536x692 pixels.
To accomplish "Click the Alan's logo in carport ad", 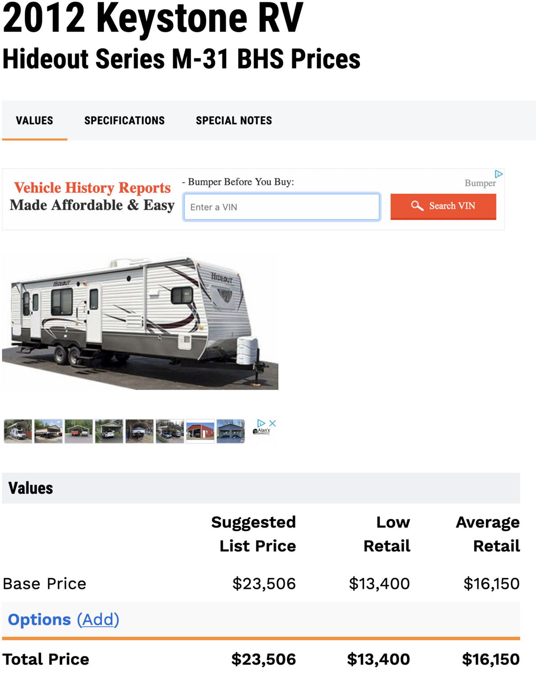I will coord(262,432).
